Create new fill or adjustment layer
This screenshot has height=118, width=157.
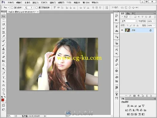coord(139,96)
